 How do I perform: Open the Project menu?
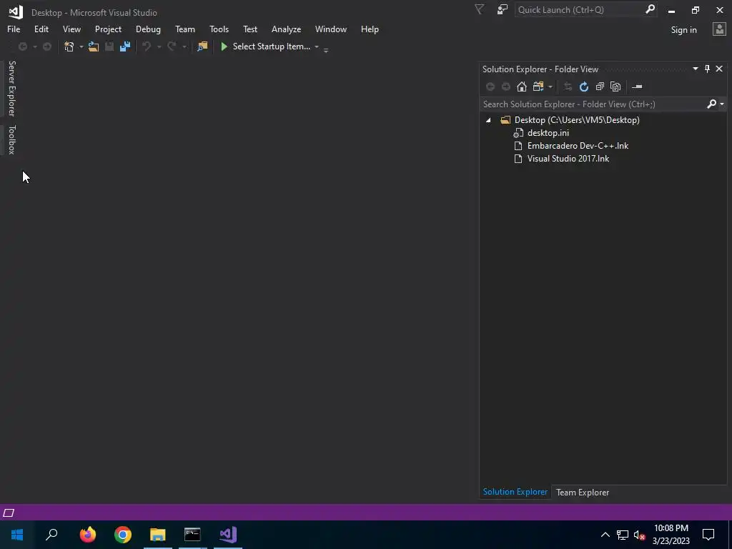tap(108, 29)
